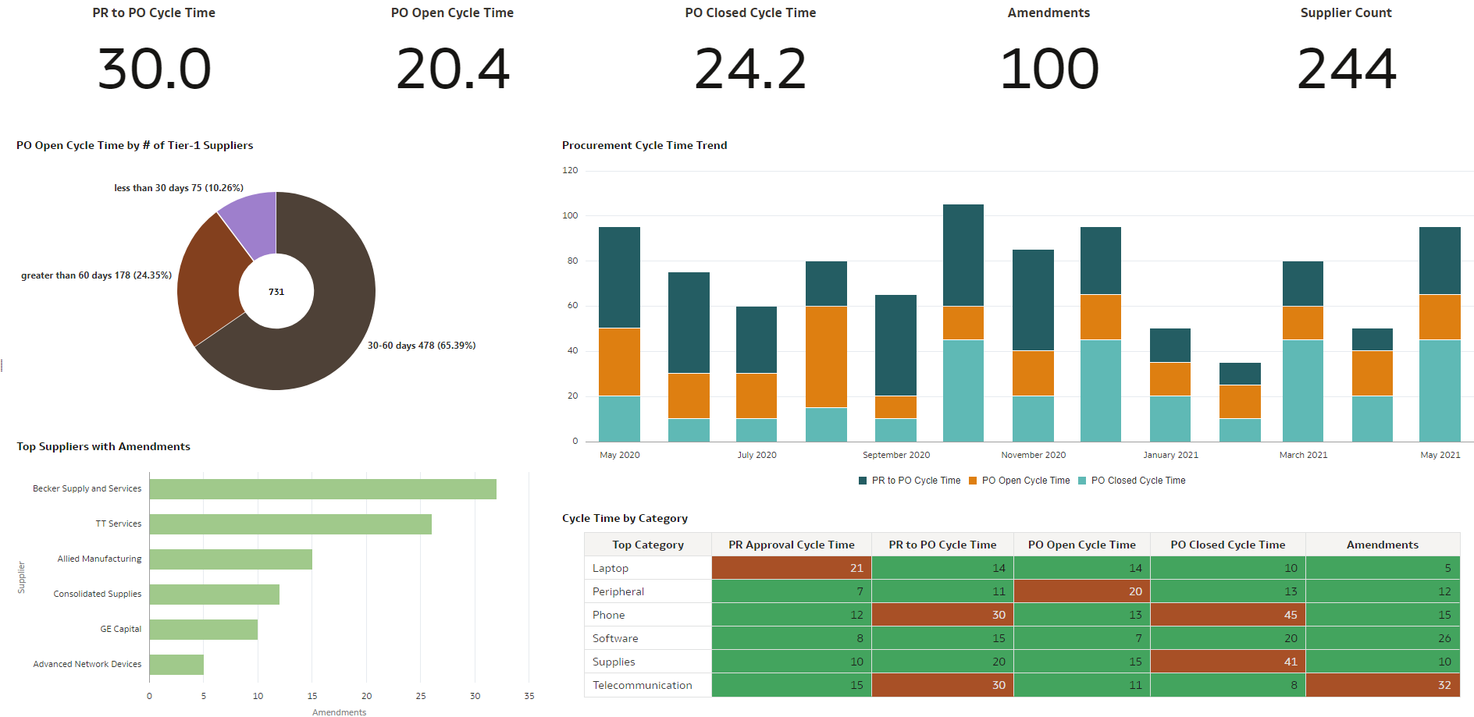Click the PO Closed Cycle Time legend swatch

pyautogui.click(x=1082, y=481)
